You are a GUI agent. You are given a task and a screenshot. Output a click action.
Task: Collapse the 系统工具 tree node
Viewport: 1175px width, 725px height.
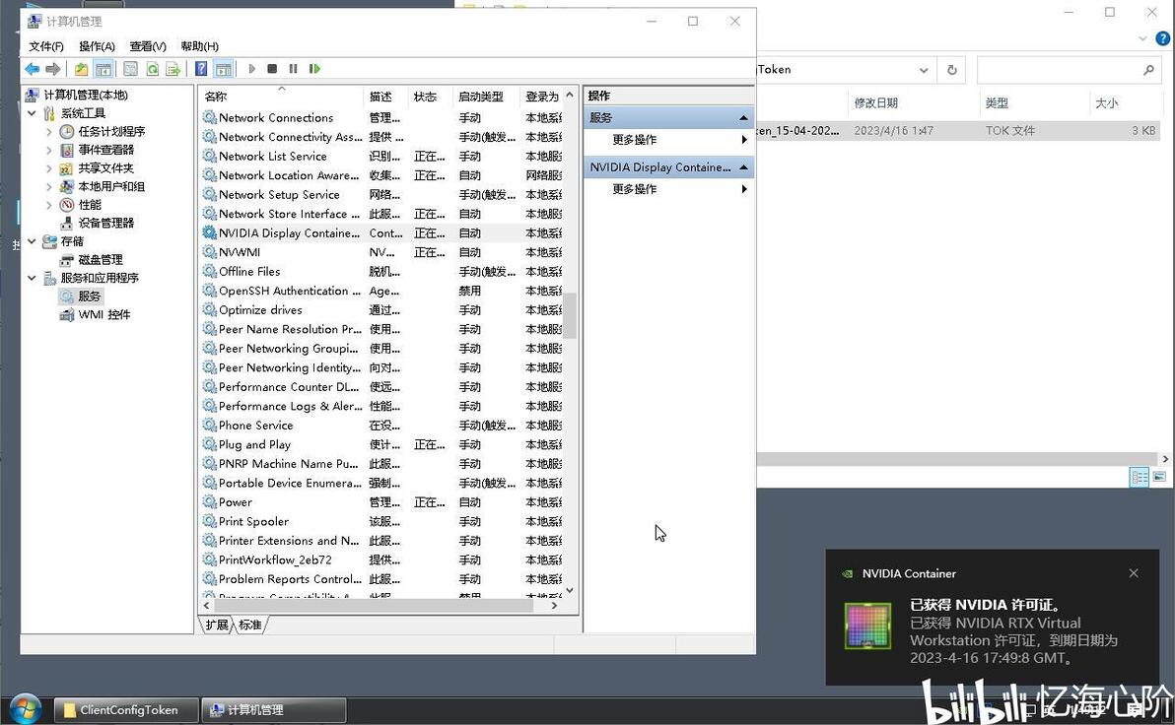[x=33, y=113]
